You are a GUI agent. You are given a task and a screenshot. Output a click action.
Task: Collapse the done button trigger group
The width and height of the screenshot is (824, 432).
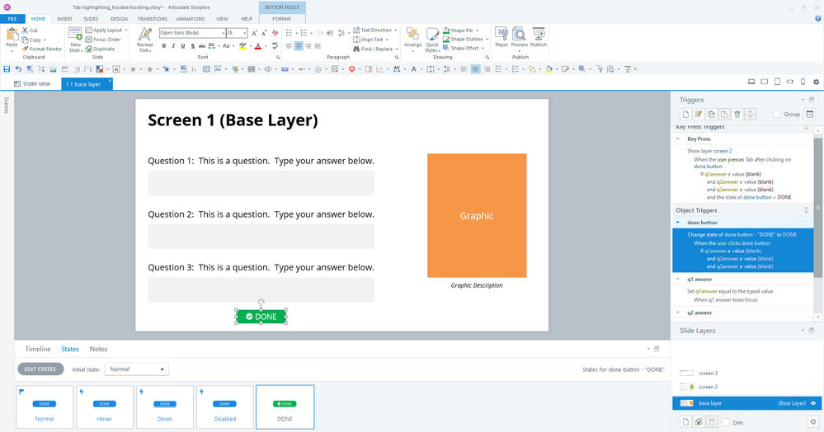pos(678,223)
